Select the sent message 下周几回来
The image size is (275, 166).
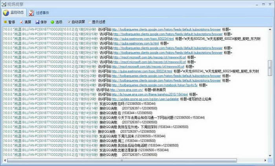coord(126,136)
